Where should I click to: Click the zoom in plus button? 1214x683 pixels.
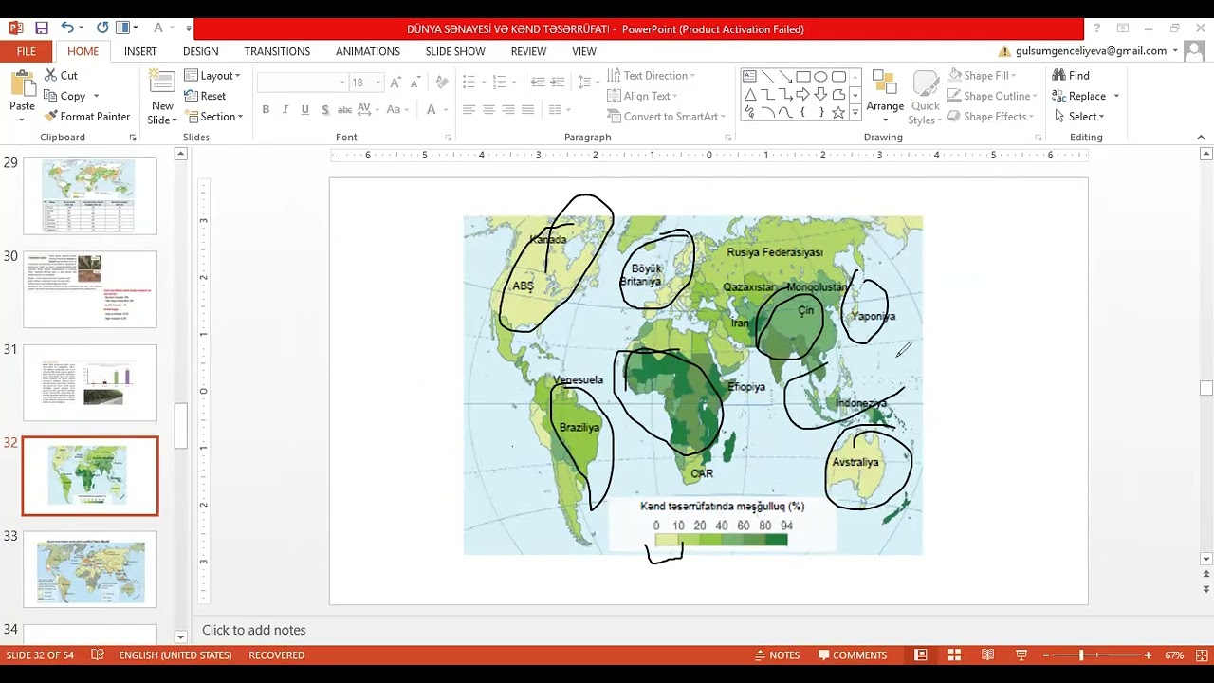click(1148, 655)
